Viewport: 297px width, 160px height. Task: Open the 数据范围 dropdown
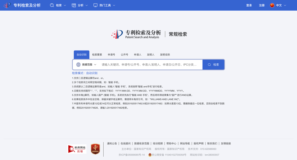[x=86, y=65]
